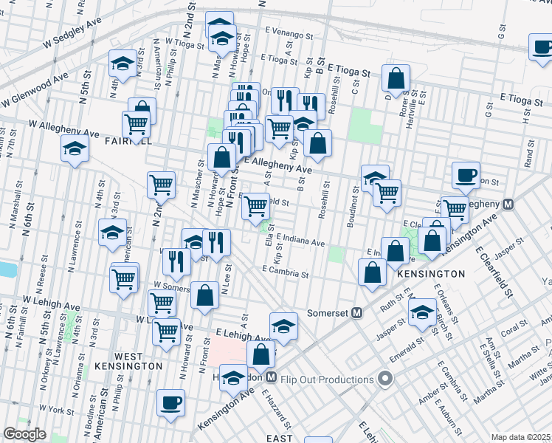The height and width of the screenshot is (443, 552).
Task: Open the shopping cart marker on N American St above W Lehigh Ave
Action: [123, 280]
